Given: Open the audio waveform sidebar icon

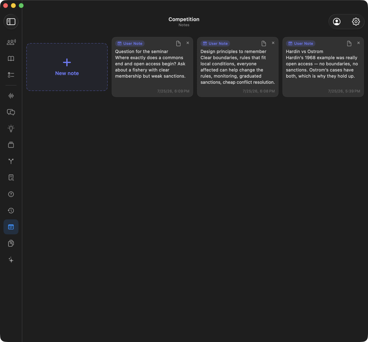Looking at the screenshot, I should [11, 96].
